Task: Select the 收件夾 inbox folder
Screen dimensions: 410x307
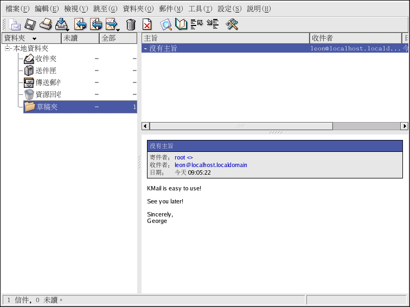Action: 46,59
